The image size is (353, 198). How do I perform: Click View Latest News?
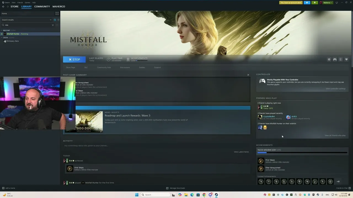click(x=241, y=152)
